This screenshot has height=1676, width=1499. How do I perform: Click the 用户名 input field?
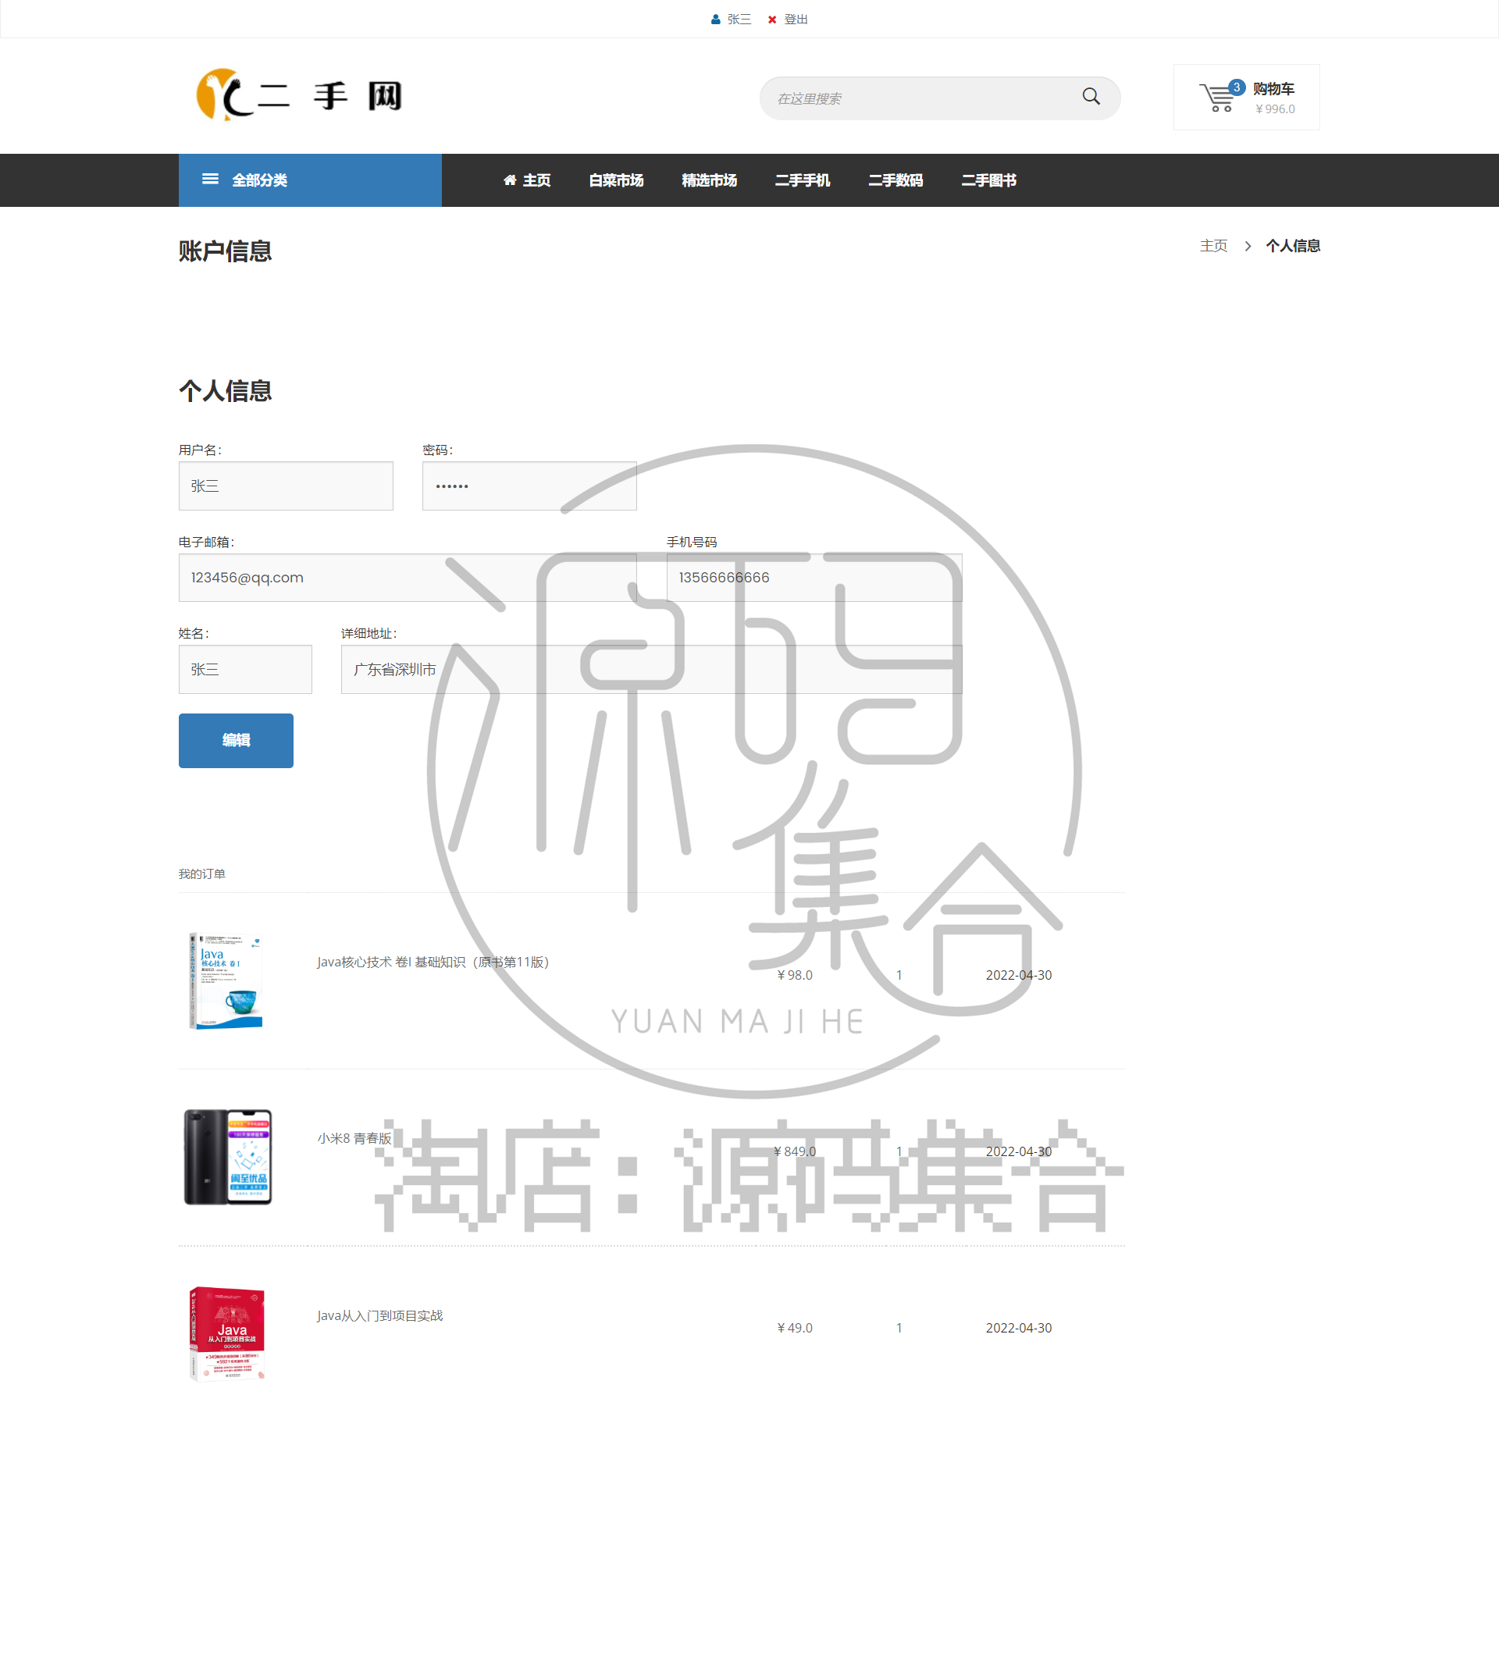pos(286,486)
